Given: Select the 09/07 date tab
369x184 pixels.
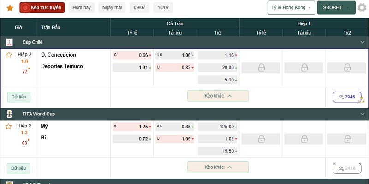Looking at the screenshot, I should coord(139,8).
